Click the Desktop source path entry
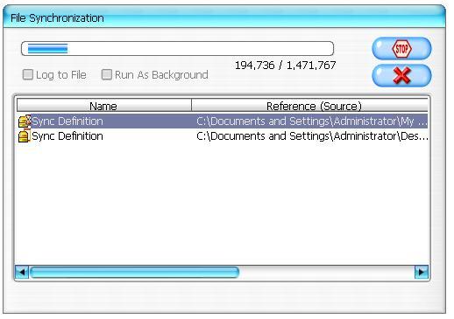Viewport: 454px width, 319px height. coord(312,136)
